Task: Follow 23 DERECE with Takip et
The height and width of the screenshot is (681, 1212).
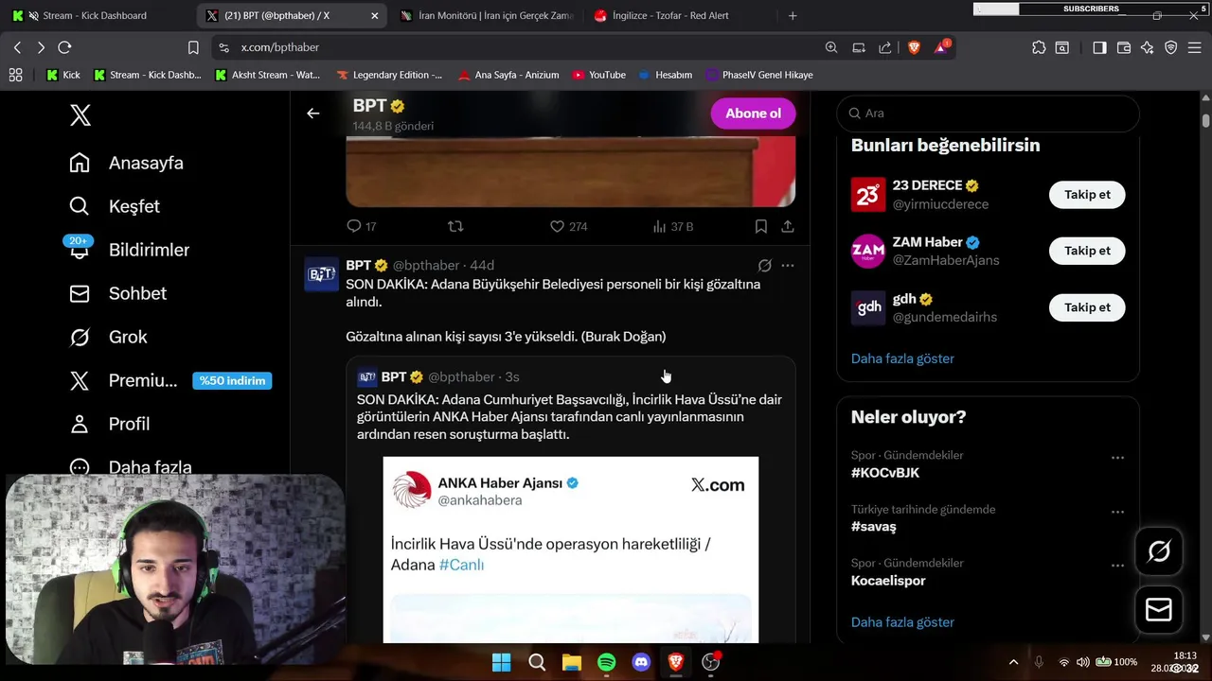Action: tap(1087, 194)
